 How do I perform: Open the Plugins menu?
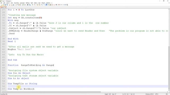(43, 3)
